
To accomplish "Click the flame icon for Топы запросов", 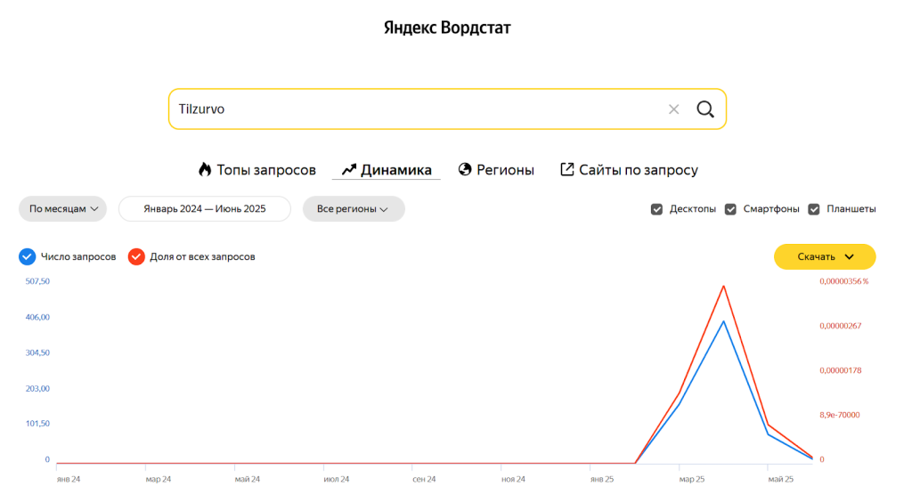I will (x=205, y=169).
